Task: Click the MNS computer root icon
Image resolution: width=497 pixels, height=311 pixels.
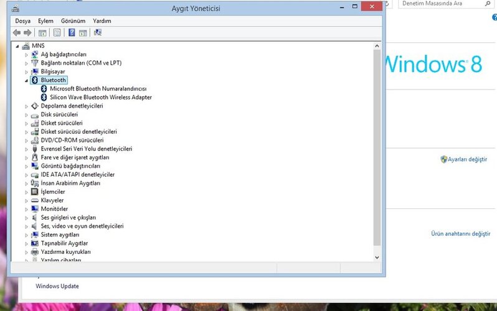Action: (26, 46)
